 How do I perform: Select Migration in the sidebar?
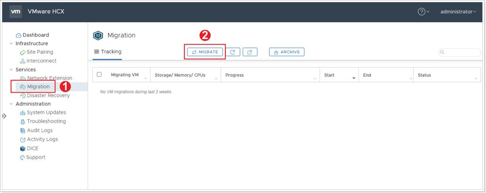click(38, 87)
